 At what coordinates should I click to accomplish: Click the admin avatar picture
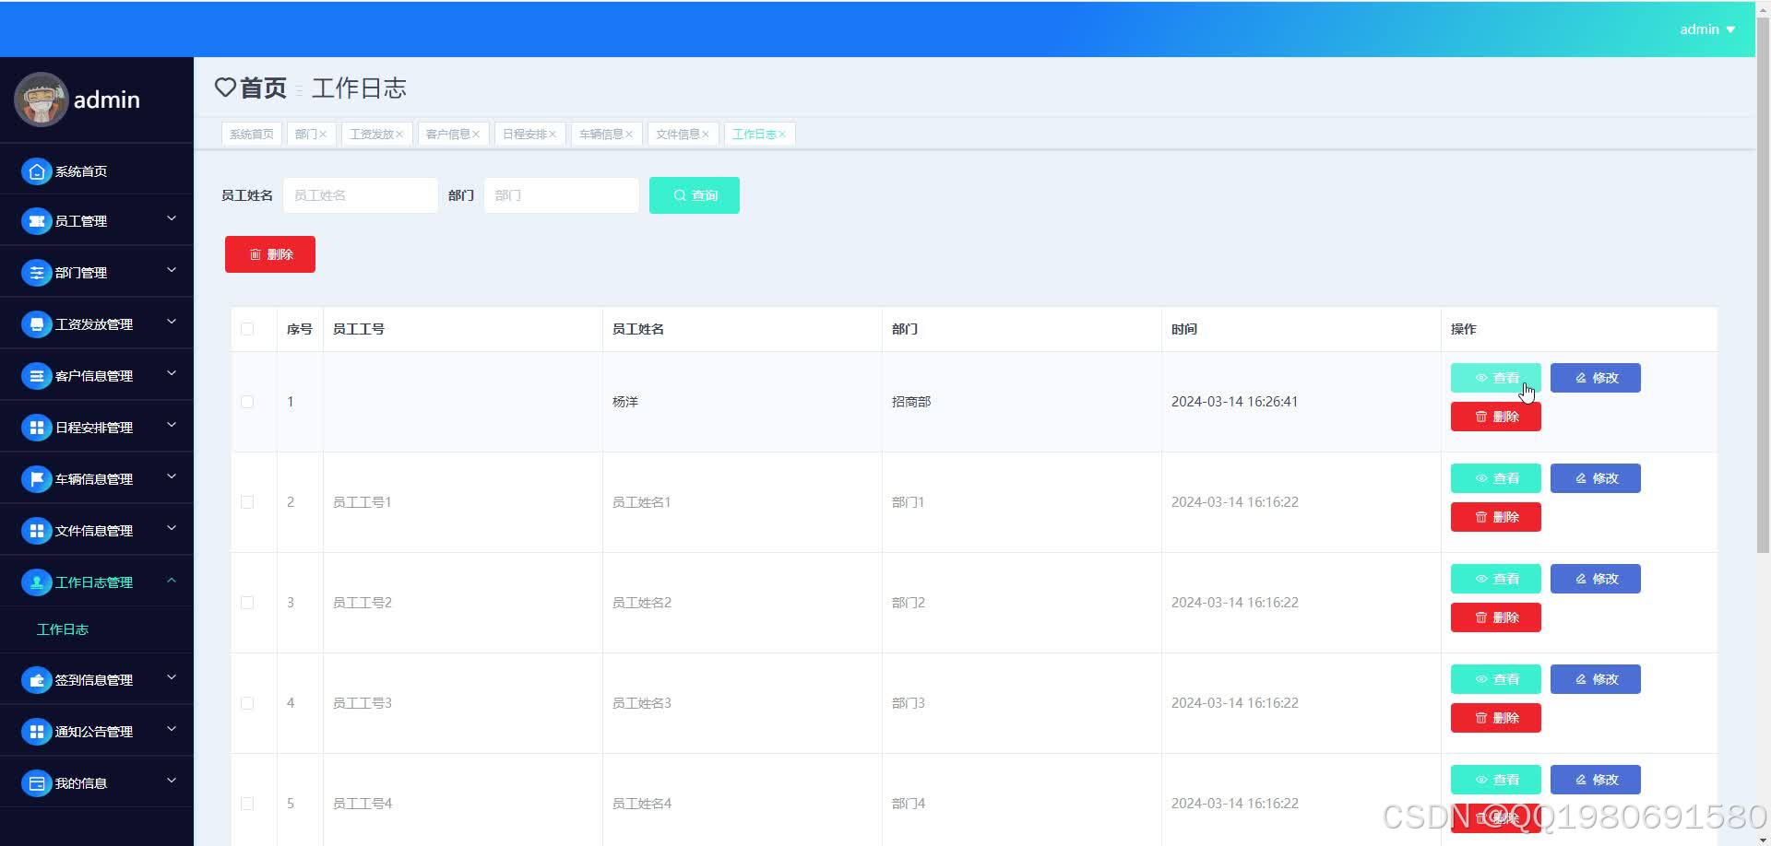[x=41, y=100]
